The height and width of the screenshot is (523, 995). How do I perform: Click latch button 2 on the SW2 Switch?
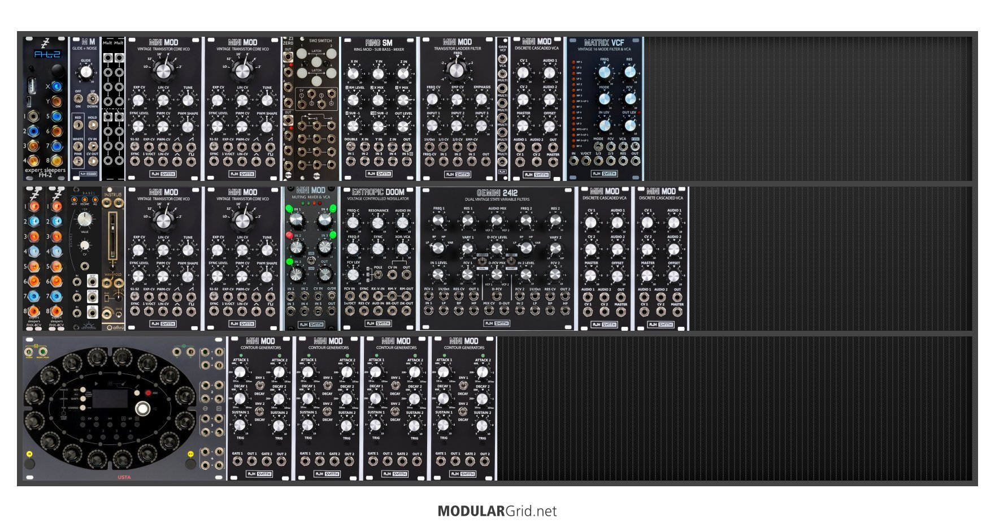click(331, 54)
